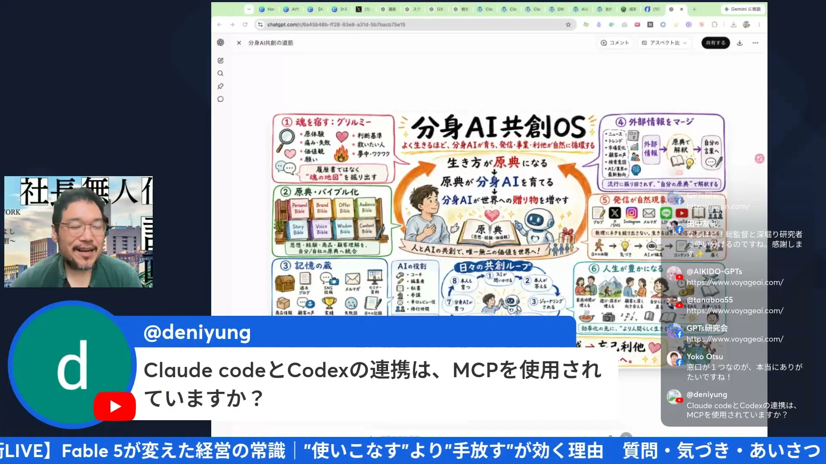Switch to the 画像 browser tab
Screen dimensions: 826x464
pos(388,9)
